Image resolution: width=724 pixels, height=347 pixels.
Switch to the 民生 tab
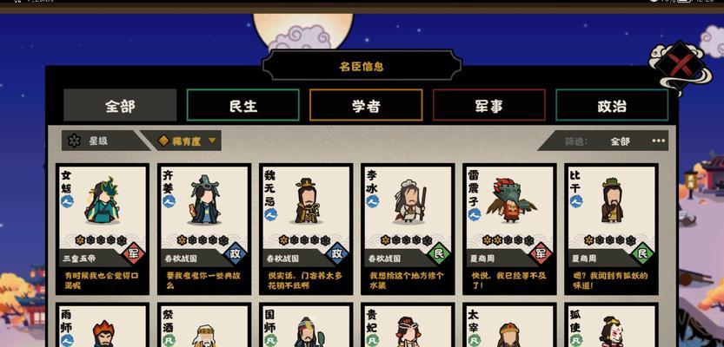[242, 106]
